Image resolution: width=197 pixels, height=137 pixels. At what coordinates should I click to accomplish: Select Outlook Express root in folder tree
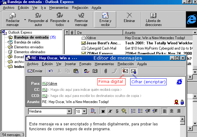[20, 32]
